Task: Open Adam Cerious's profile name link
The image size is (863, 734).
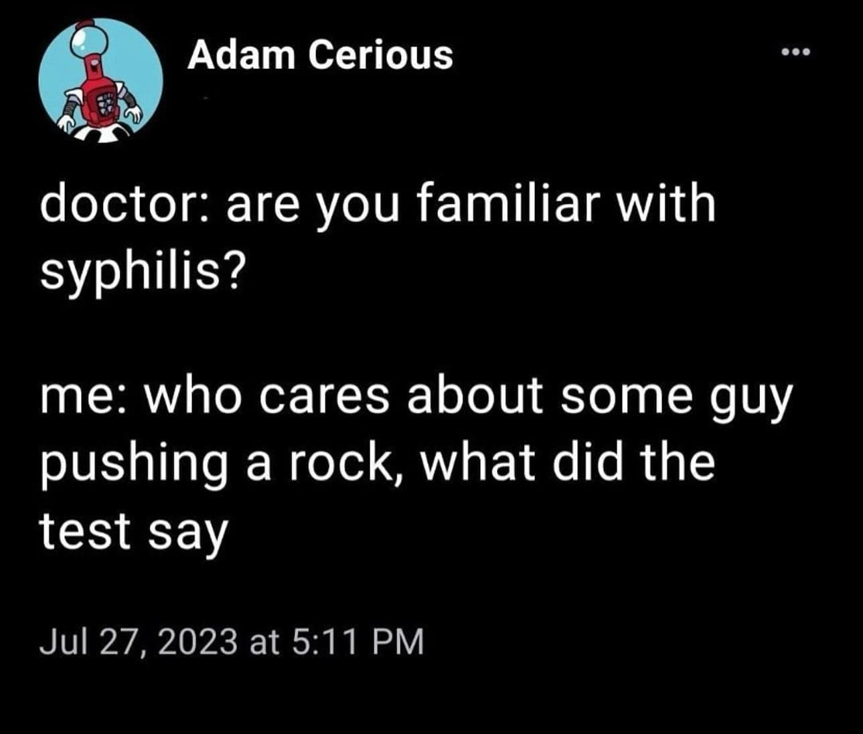Action: coord(320,55)
